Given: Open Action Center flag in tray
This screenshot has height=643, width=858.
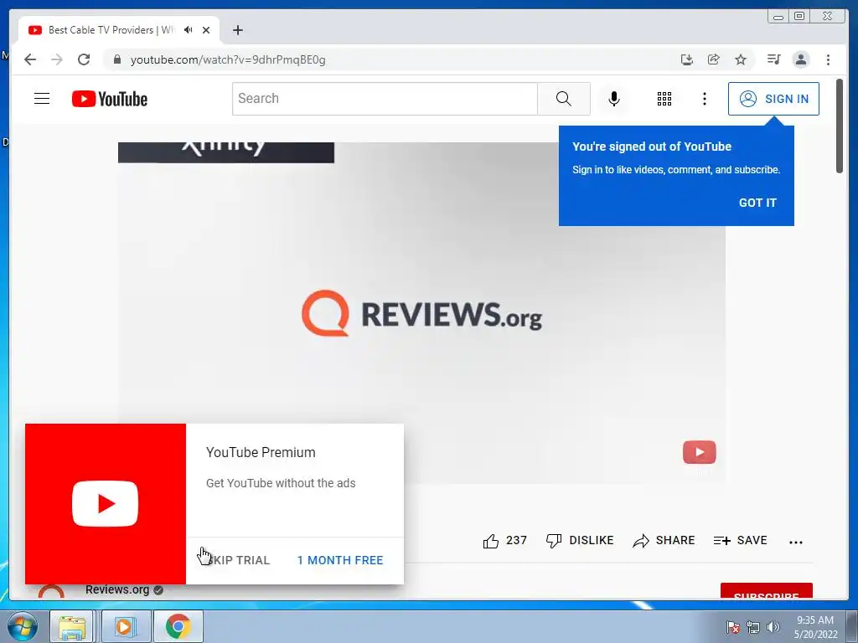Looking at the screenshot, I should click(x=732, y=627).
